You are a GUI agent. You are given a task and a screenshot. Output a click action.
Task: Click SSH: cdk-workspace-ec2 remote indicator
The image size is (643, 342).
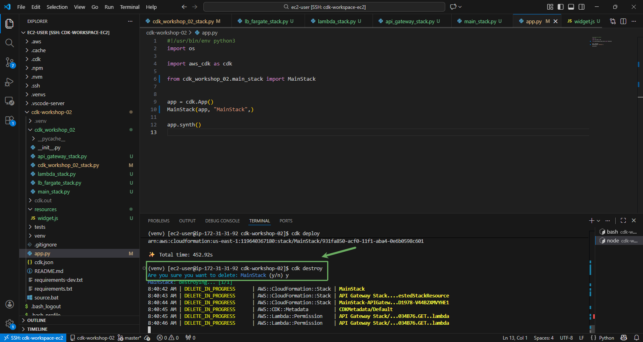33,338
